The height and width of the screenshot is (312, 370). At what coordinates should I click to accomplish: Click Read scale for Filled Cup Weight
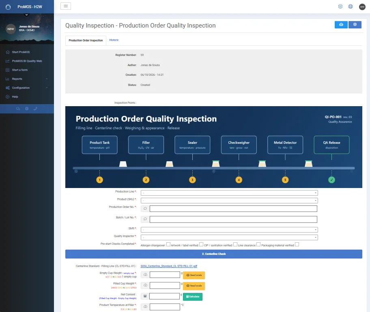tap(194, 286)
